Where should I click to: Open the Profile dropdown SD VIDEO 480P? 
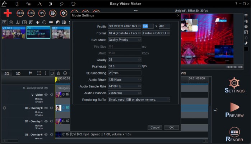coord(124,26)
